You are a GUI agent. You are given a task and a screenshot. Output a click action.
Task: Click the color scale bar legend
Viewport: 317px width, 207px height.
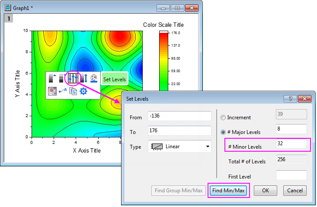click(x=163, y=61)
